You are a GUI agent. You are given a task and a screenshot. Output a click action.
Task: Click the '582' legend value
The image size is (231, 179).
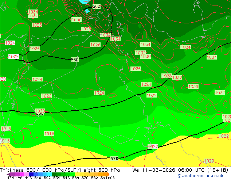tap(94, 178)
